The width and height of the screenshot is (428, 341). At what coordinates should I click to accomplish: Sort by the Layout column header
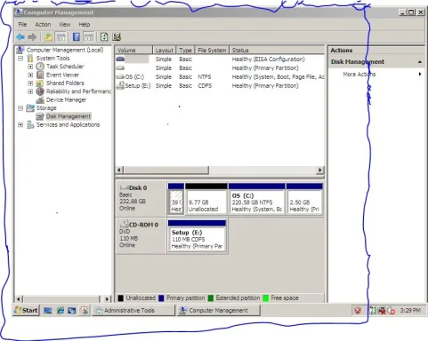click(x=165, y=50)
